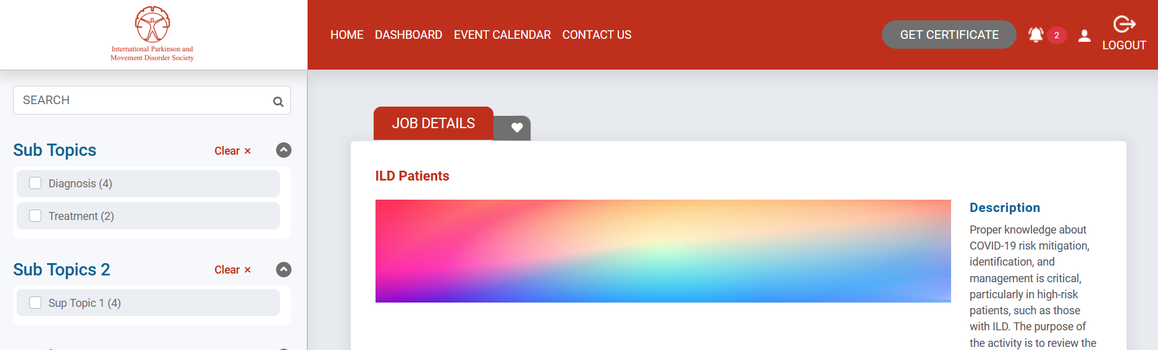Click the logout arrow icon
Viewport: 1158px width, 350px height.
pos(1124,24)
